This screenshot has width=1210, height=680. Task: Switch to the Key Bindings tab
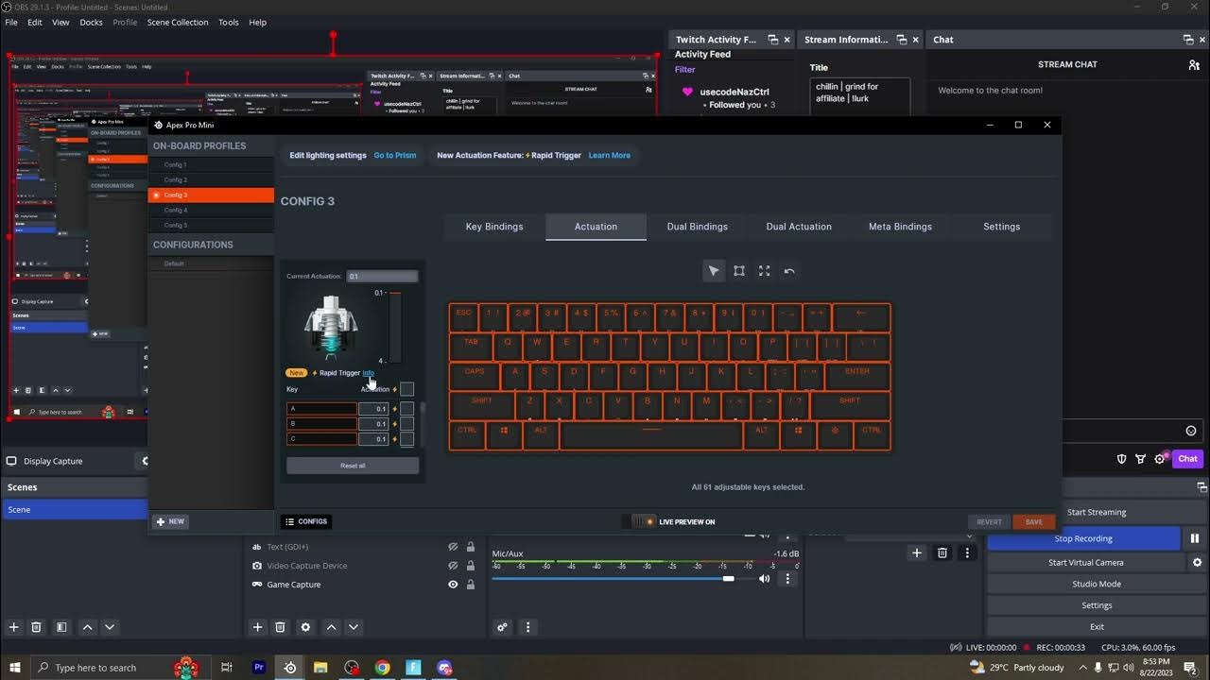pos(494,227)
